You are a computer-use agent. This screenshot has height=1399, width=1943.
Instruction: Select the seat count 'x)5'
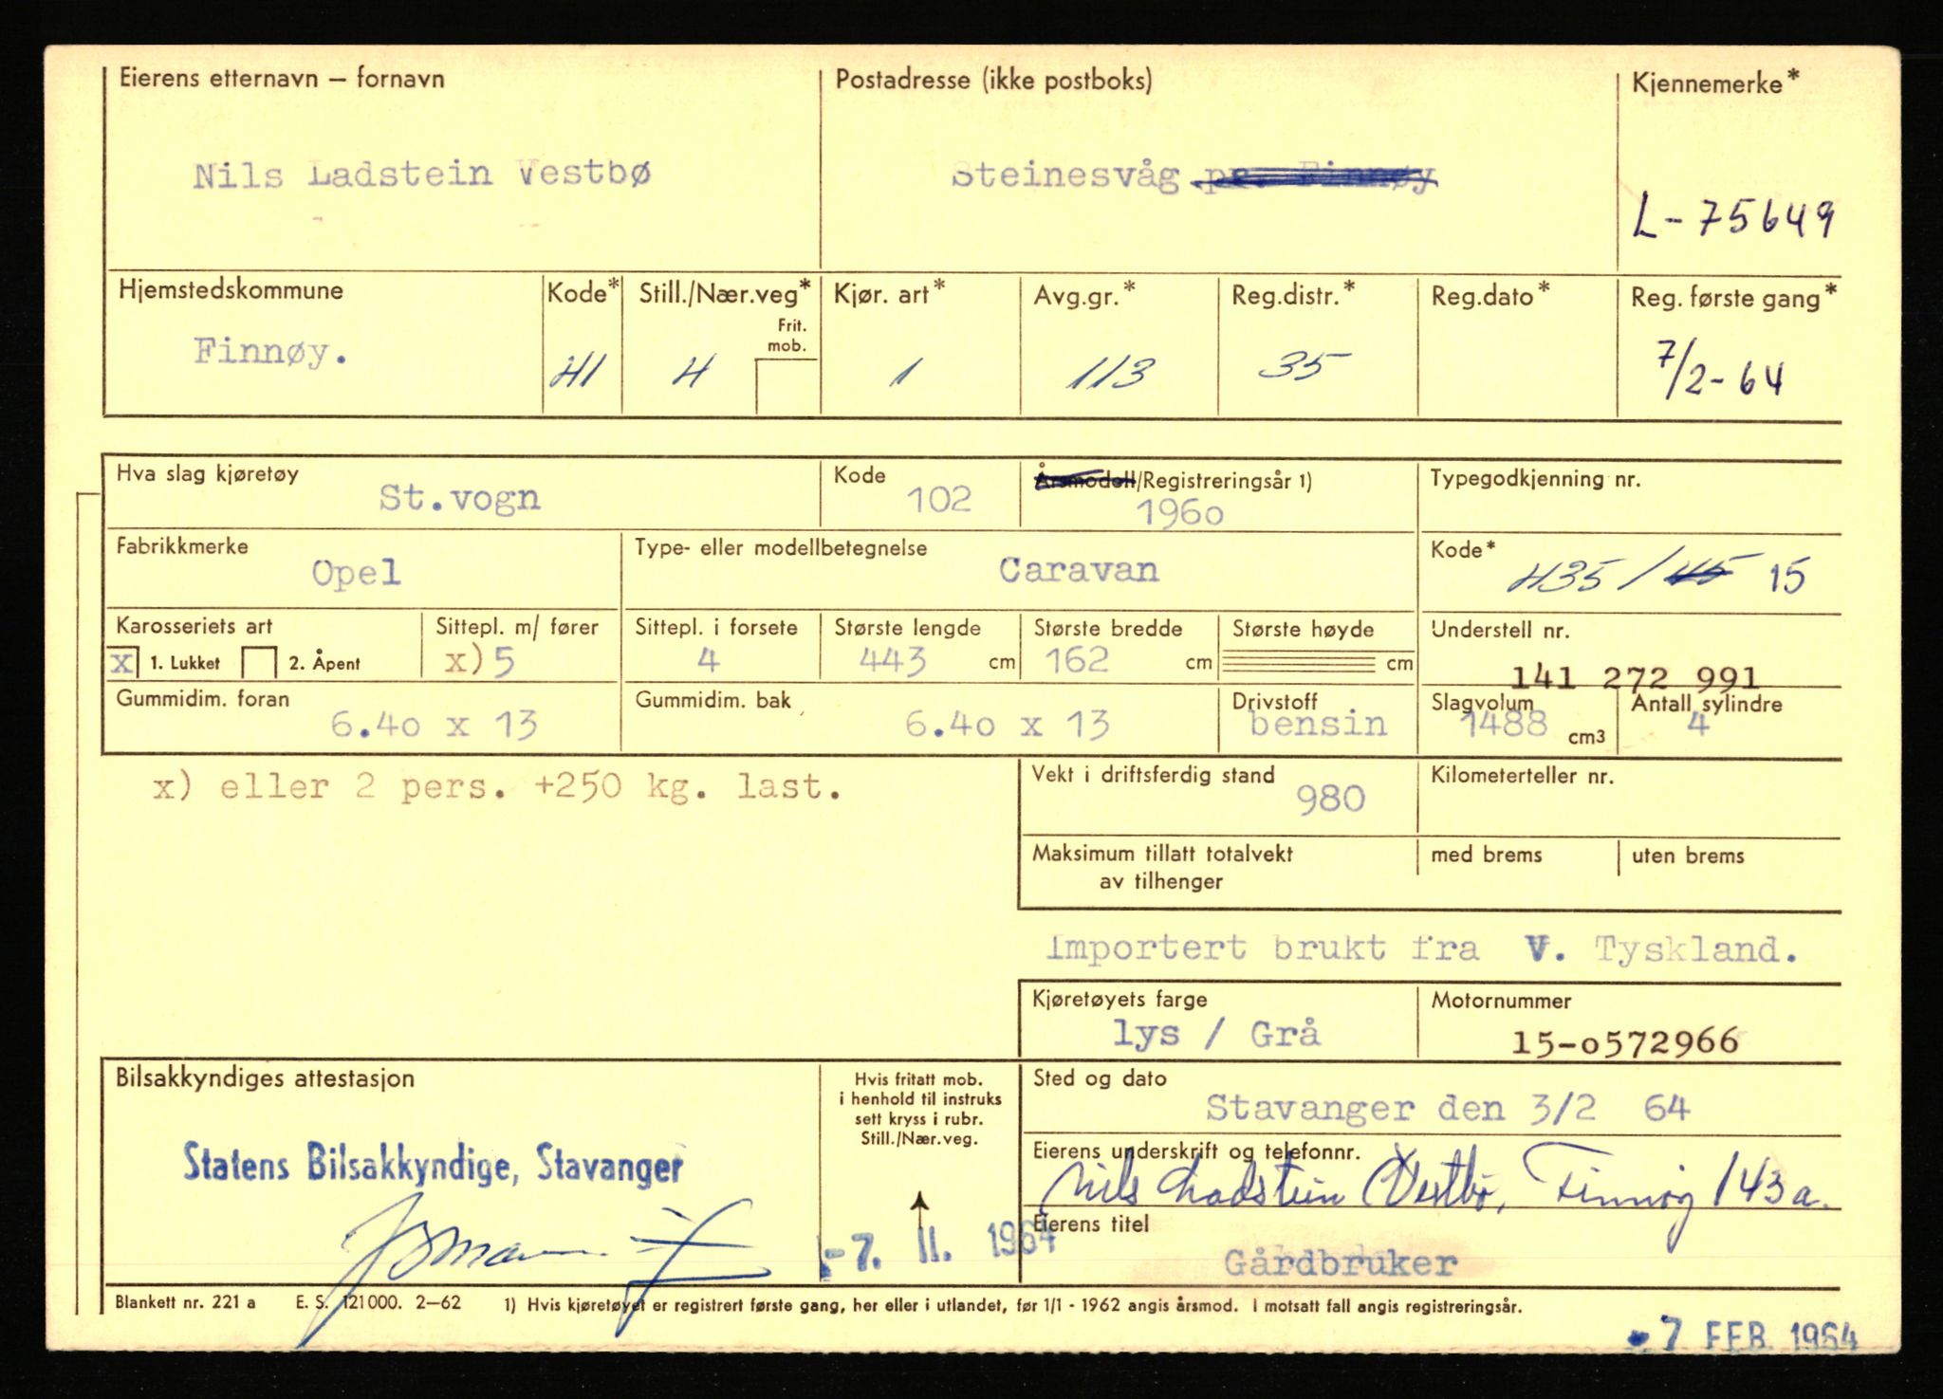point(480,661)
